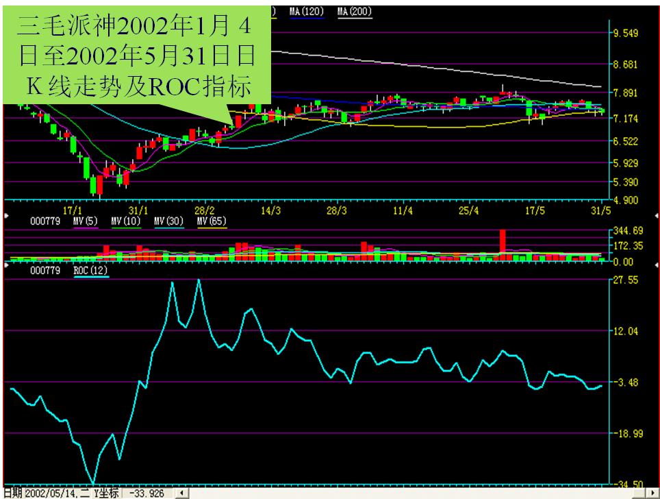This screenshot has width=660, height=499.
Task: Click the 344.69 volume axis value
Action: click(629, 230)
